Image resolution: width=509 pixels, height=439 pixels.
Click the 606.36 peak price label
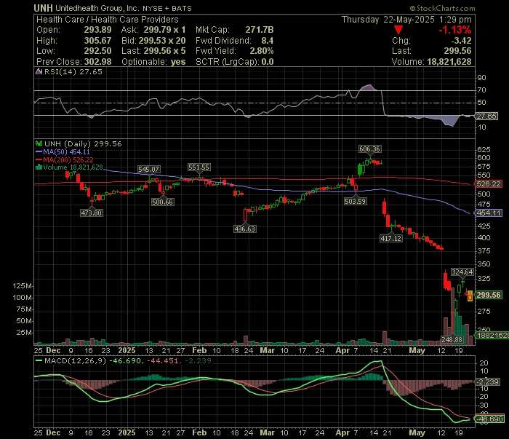click(369, 149)
